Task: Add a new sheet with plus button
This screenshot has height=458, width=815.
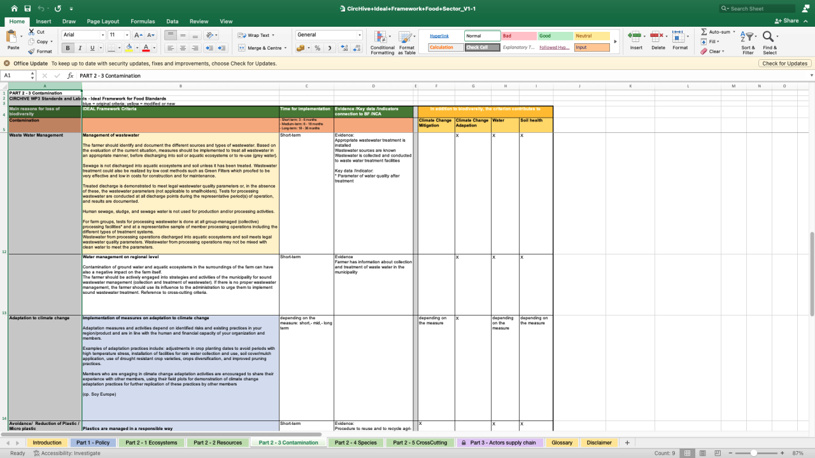Action: pyautogui.click(x=627, y=443)
